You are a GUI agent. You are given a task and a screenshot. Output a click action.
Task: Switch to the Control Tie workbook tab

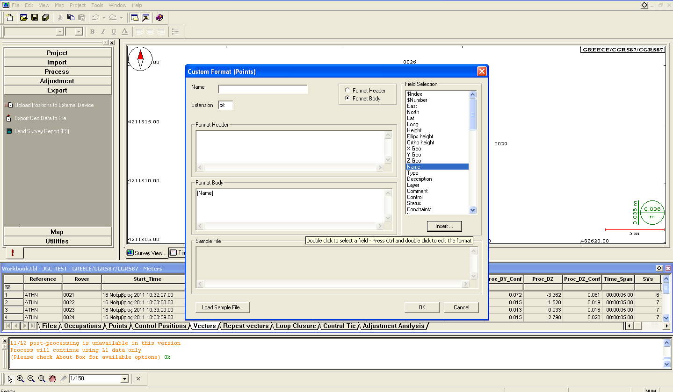340,326
